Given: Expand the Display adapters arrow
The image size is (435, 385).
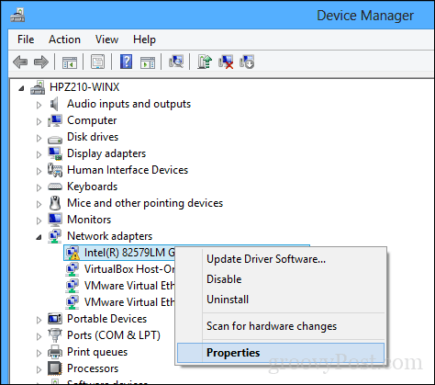Looking at the screenshot, I should (x=39, y=154).
